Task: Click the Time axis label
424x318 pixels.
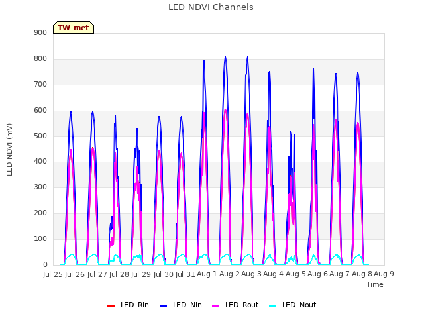Action: tap(375, 284)
